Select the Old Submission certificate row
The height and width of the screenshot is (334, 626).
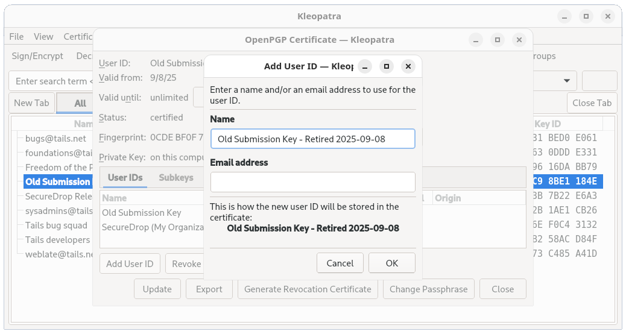click(x=58, y=181)
